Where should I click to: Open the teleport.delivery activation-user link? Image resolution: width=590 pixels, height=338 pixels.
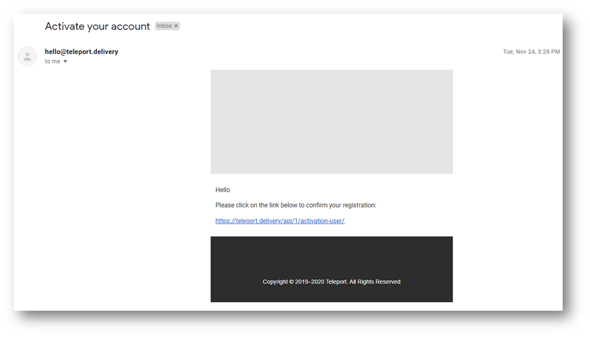[280, 221]
